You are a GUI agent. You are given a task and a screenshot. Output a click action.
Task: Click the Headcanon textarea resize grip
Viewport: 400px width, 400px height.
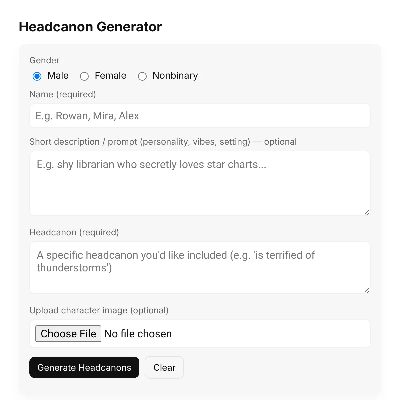tap(367, 290)
